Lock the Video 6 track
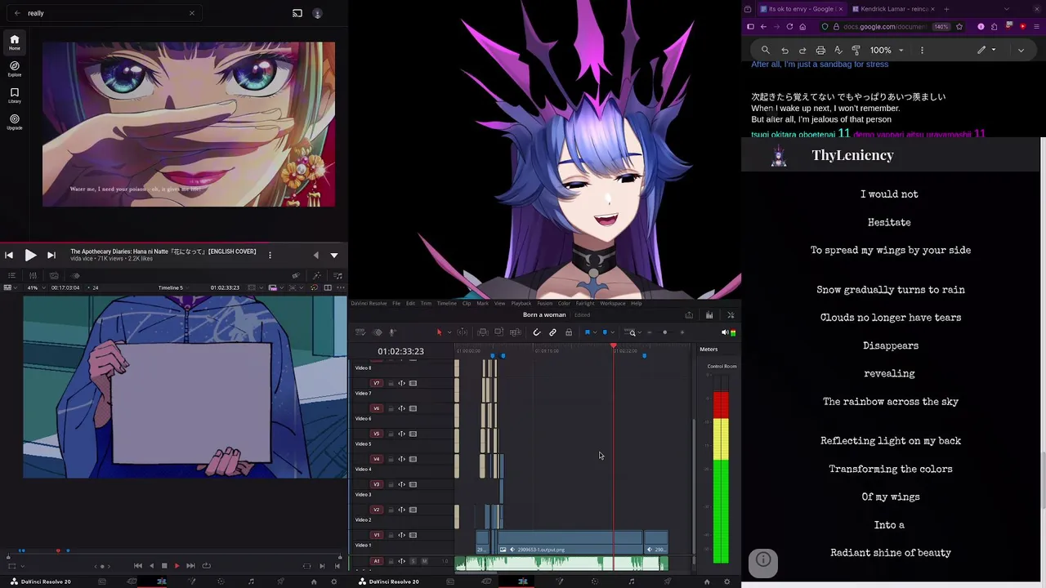The image size is (1046, 588). pyautogui.click(x=391, y=408)
